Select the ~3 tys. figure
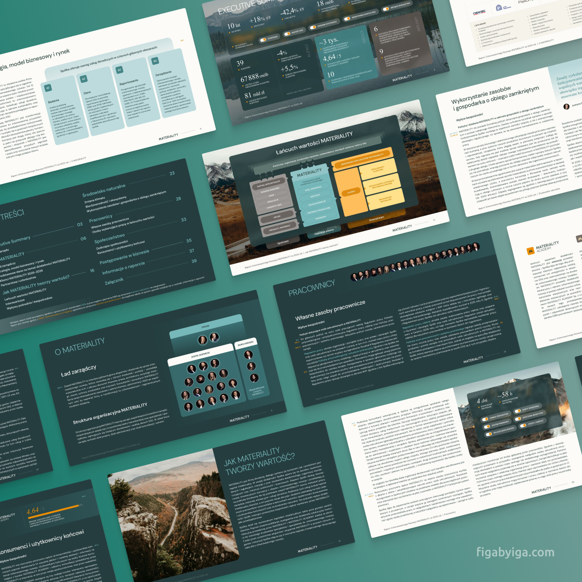 click(328, 41)
